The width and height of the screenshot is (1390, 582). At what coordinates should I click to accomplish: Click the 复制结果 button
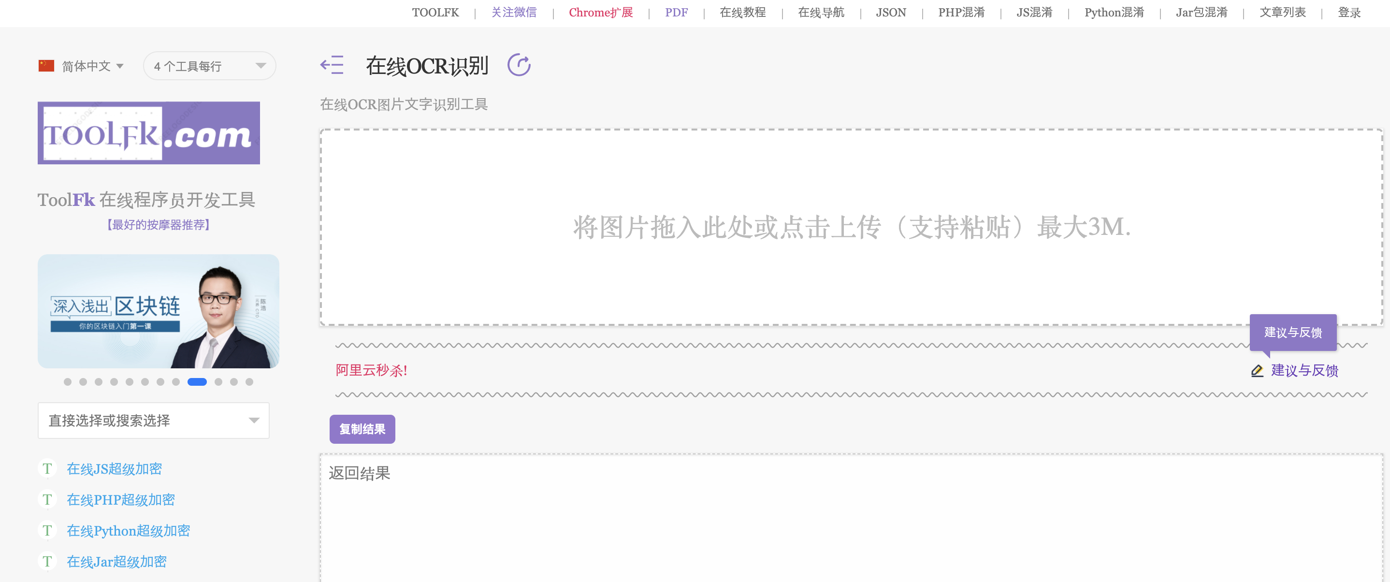tap(362, 429)
